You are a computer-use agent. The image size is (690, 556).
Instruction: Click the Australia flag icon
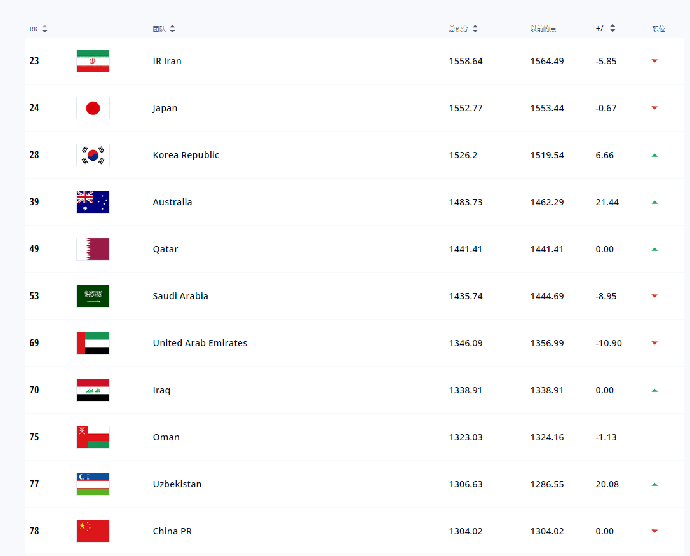click(93, 202)
